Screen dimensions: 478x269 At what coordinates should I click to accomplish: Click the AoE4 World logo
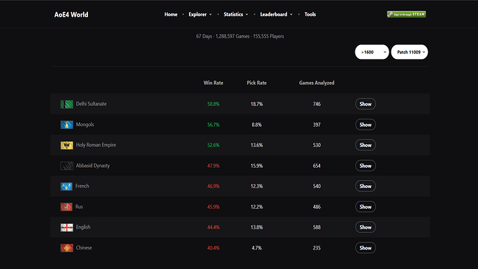tap(71, 15)
